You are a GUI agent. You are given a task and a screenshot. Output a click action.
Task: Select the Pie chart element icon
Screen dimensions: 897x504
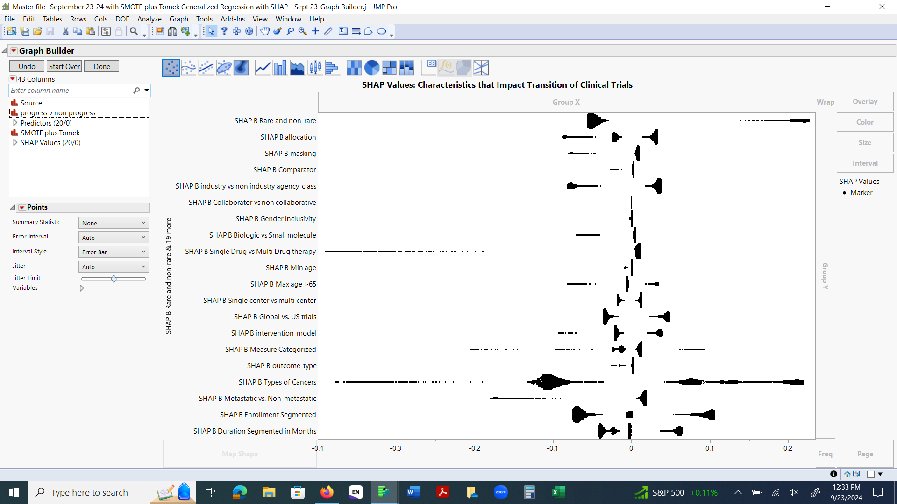click(x=372, y=67)
